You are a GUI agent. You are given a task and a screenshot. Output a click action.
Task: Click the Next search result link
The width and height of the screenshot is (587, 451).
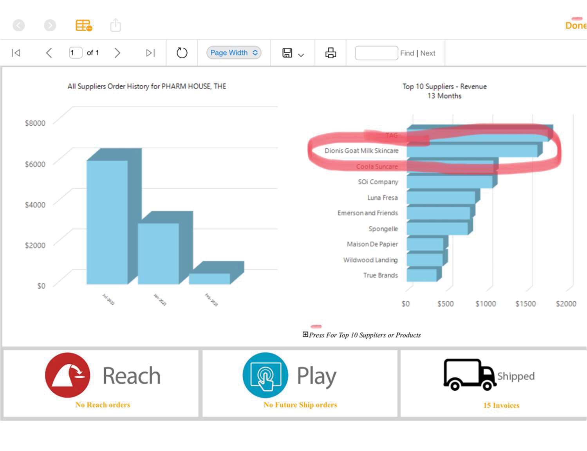(428, 53)
